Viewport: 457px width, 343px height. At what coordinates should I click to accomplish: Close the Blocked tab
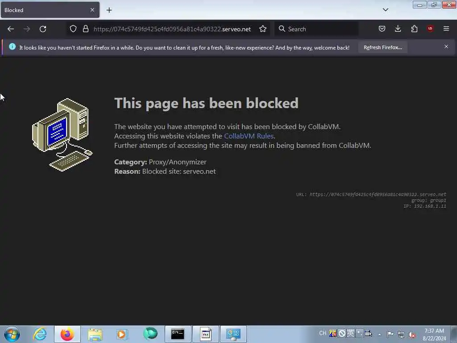[x=92, y=10]
